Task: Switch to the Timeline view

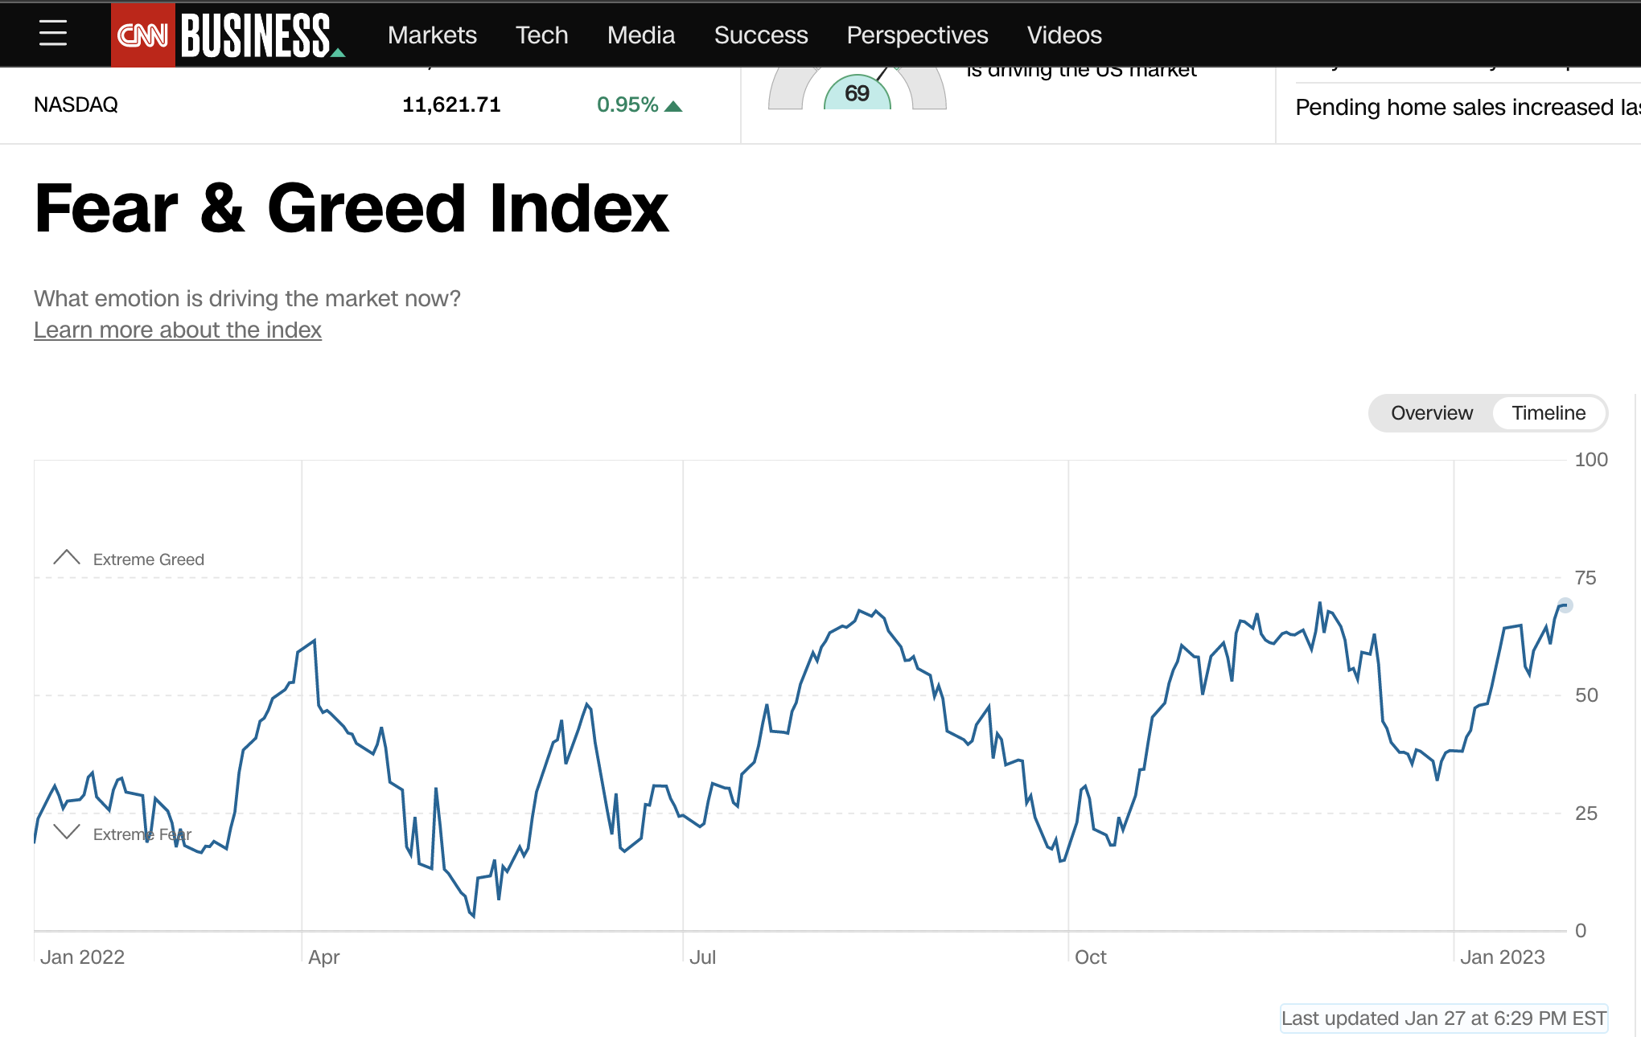Action: pyautogui.click(x=1548, y=413)
